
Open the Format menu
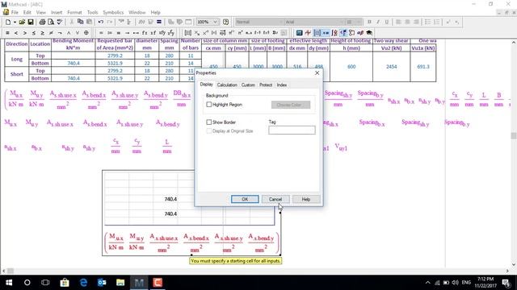(x=74, y=13)
